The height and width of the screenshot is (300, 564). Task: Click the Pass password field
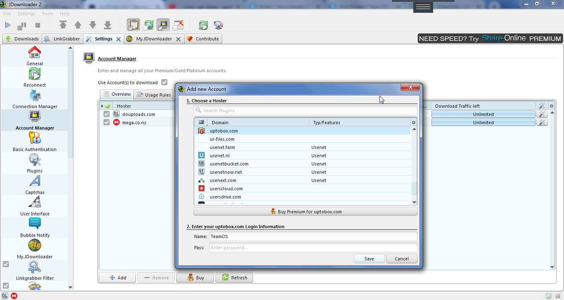click(x=313, y=248)
